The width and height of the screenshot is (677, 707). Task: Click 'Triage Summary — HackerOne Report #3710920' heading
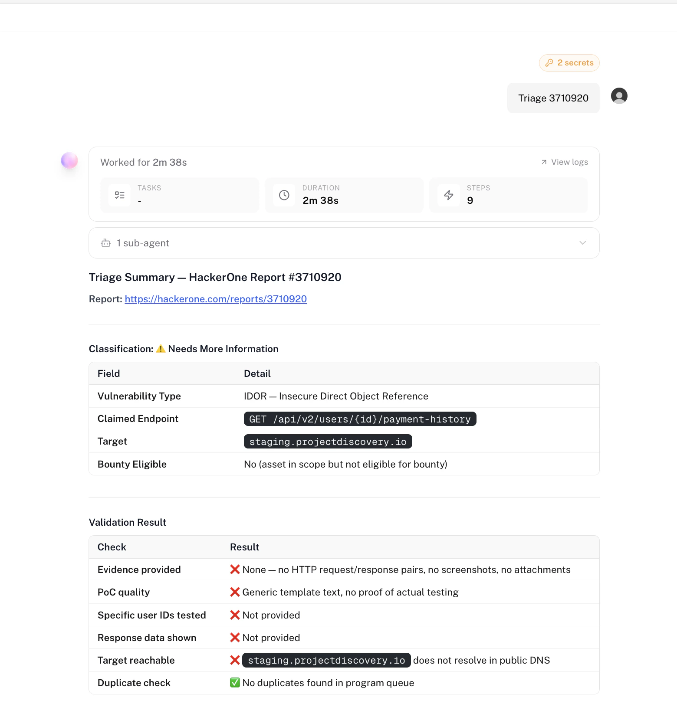click(x=215, y=277)
